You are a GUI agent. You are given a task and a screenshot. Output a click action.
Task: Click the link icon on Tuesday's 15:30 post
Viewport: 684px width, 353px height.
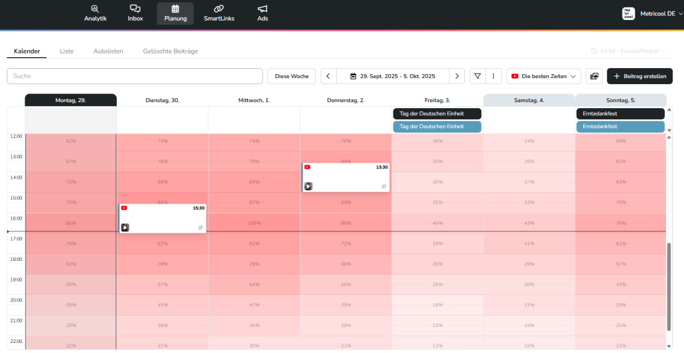tap(200, 228)
